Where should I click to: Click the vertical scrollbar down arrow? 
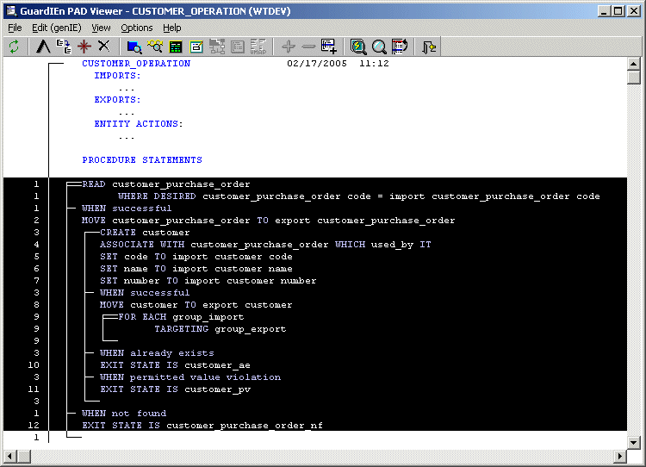634,442
